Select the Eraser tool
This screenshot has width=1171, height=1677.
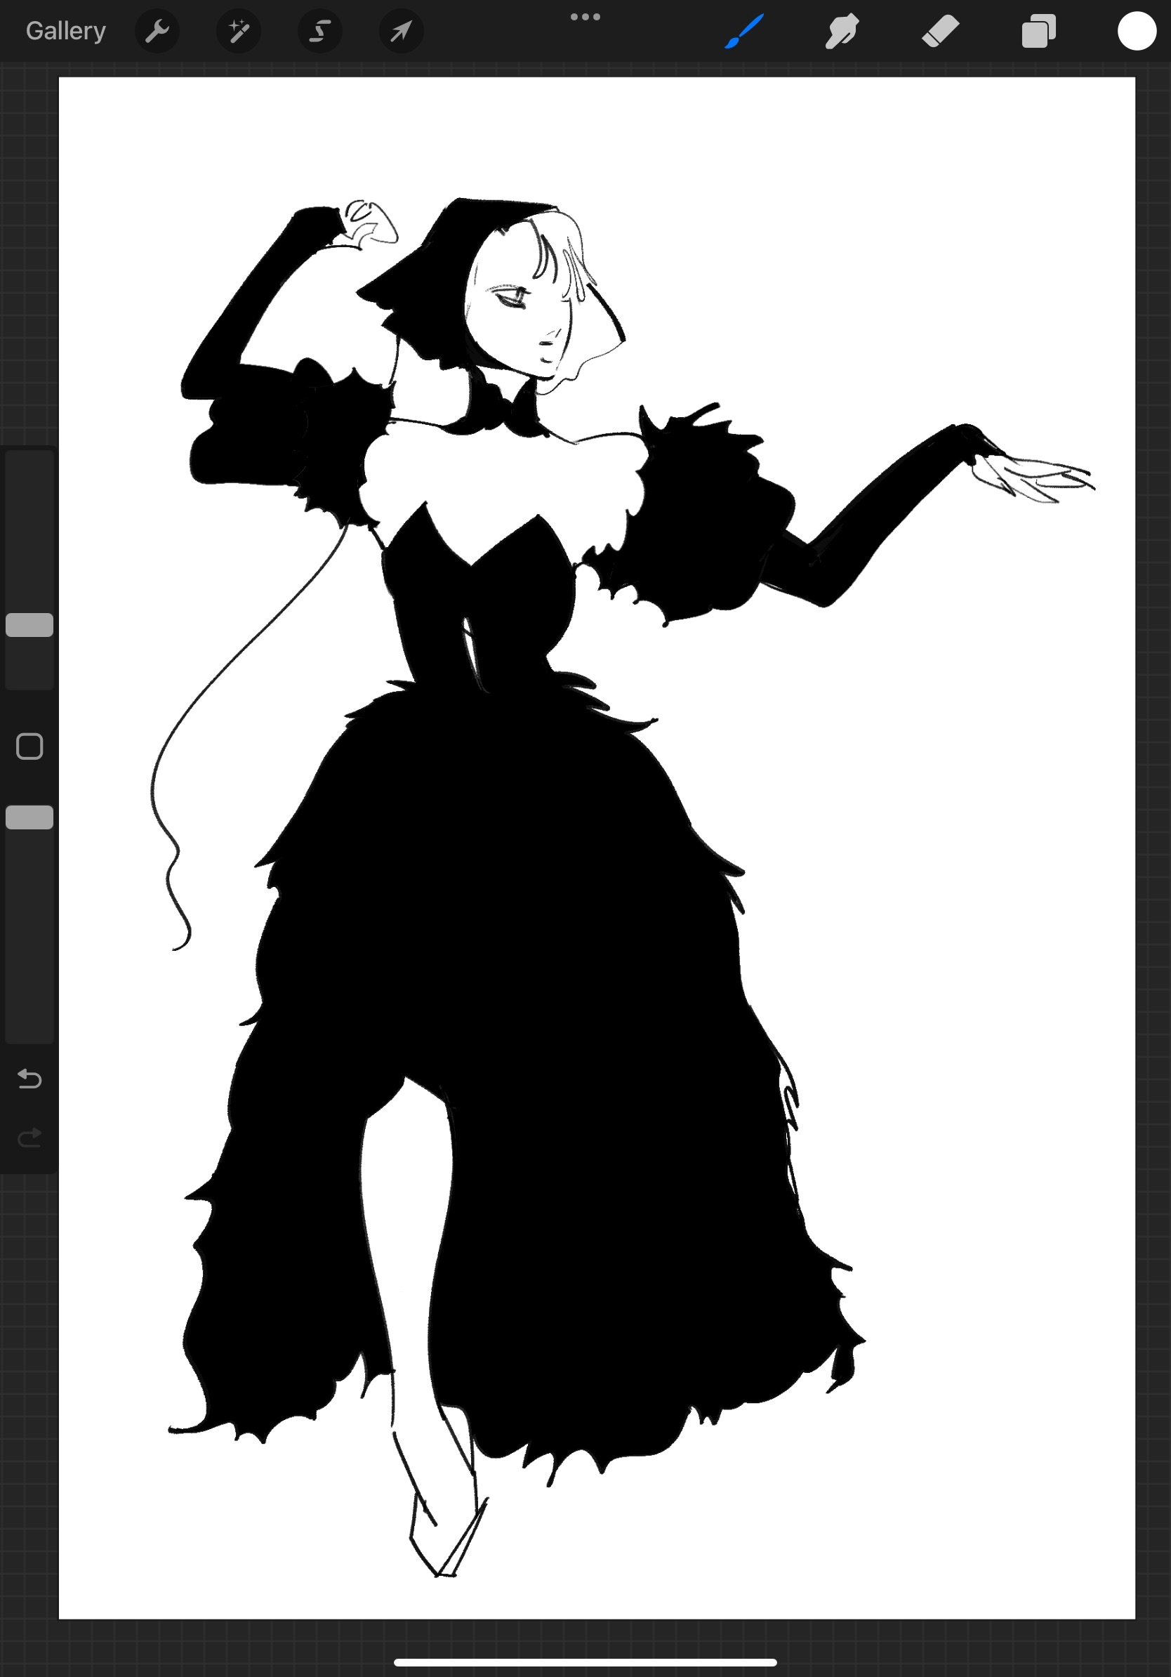940,32
